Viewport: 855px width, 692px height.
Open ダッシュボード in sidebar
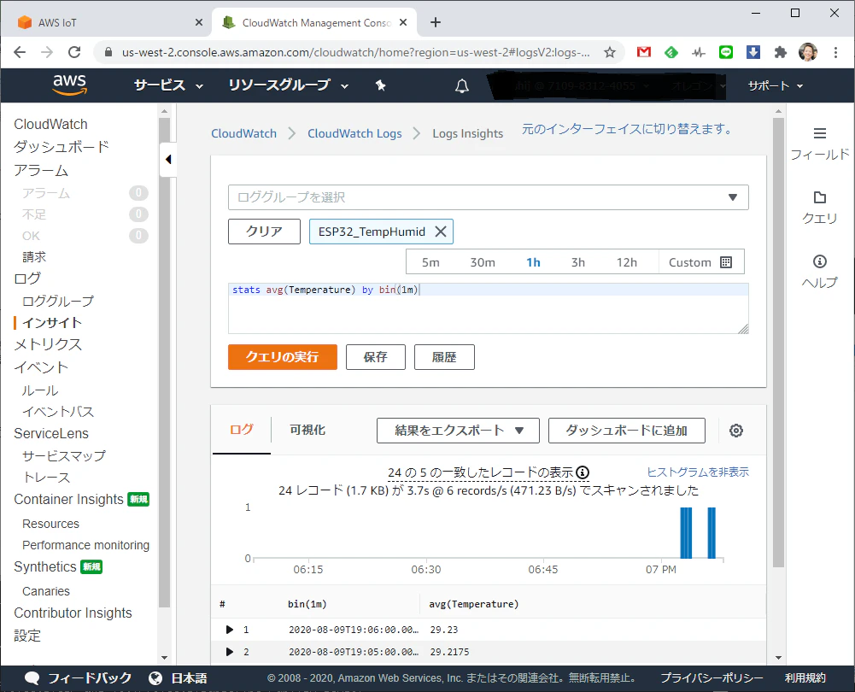(61, 147)
